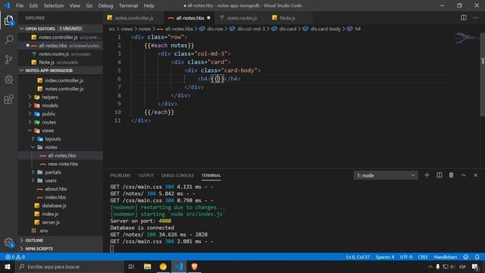The image size is (485, 273).
Task: Open server.js in the file tree
Action: coord(61,222)
